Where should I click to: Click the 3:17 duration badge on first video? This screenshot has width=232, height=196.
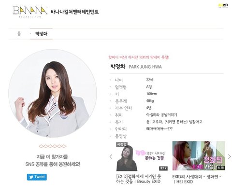pos(163,168)
